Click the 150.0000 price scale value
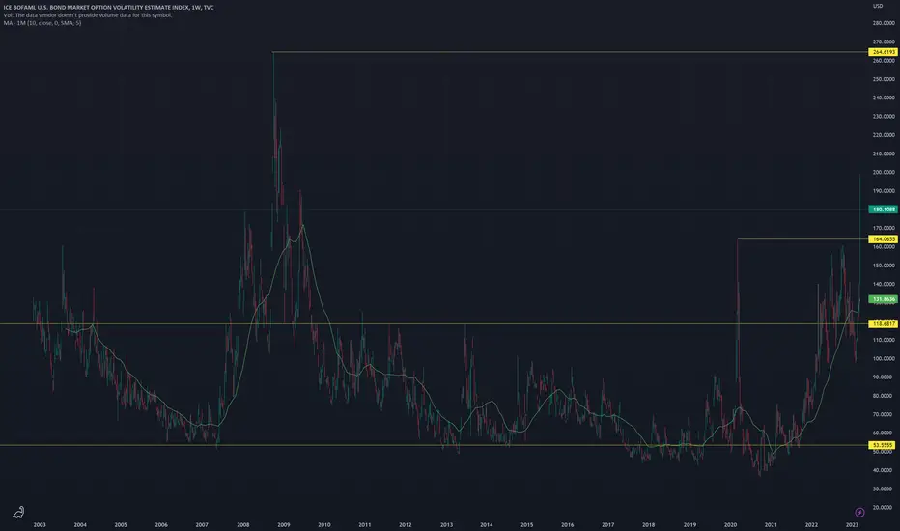 884,265
